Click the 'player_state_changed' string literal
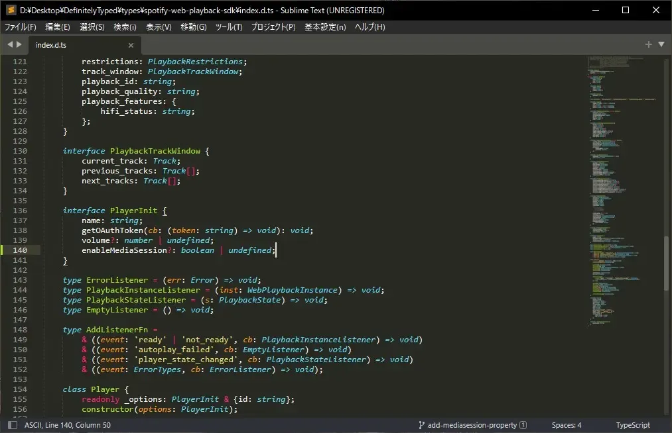 click(x=186, y=360)
